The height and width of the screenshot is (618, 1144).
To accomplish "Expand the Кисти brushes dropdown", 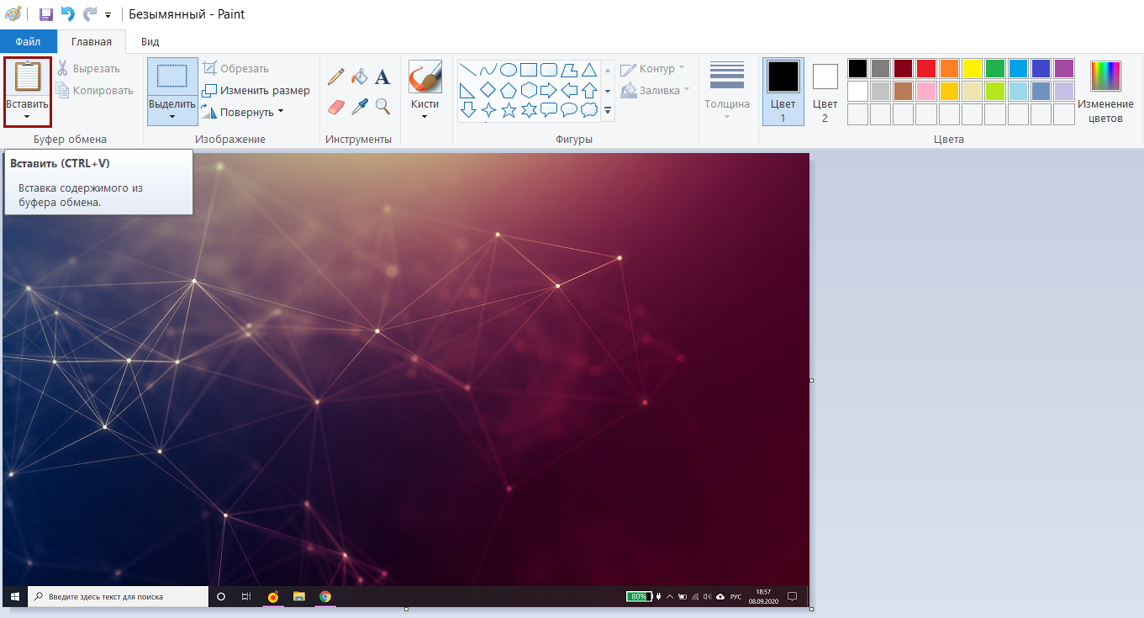I will (424, 116).
